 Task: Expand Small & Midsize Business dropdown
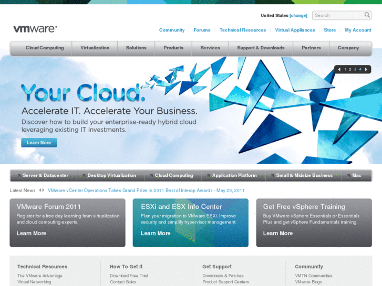pos(303,175)
